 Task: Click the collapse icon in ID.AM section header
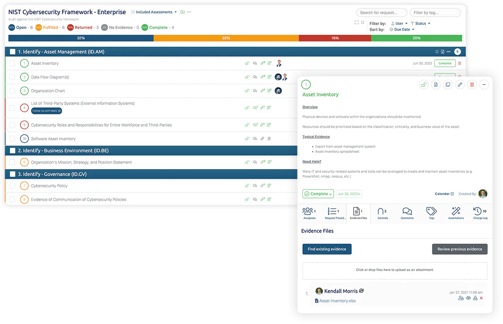click(437, 52)
